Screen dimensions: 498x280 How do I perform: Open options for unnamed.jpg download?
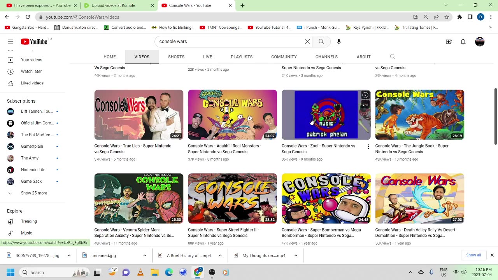[x=144, y=255]
